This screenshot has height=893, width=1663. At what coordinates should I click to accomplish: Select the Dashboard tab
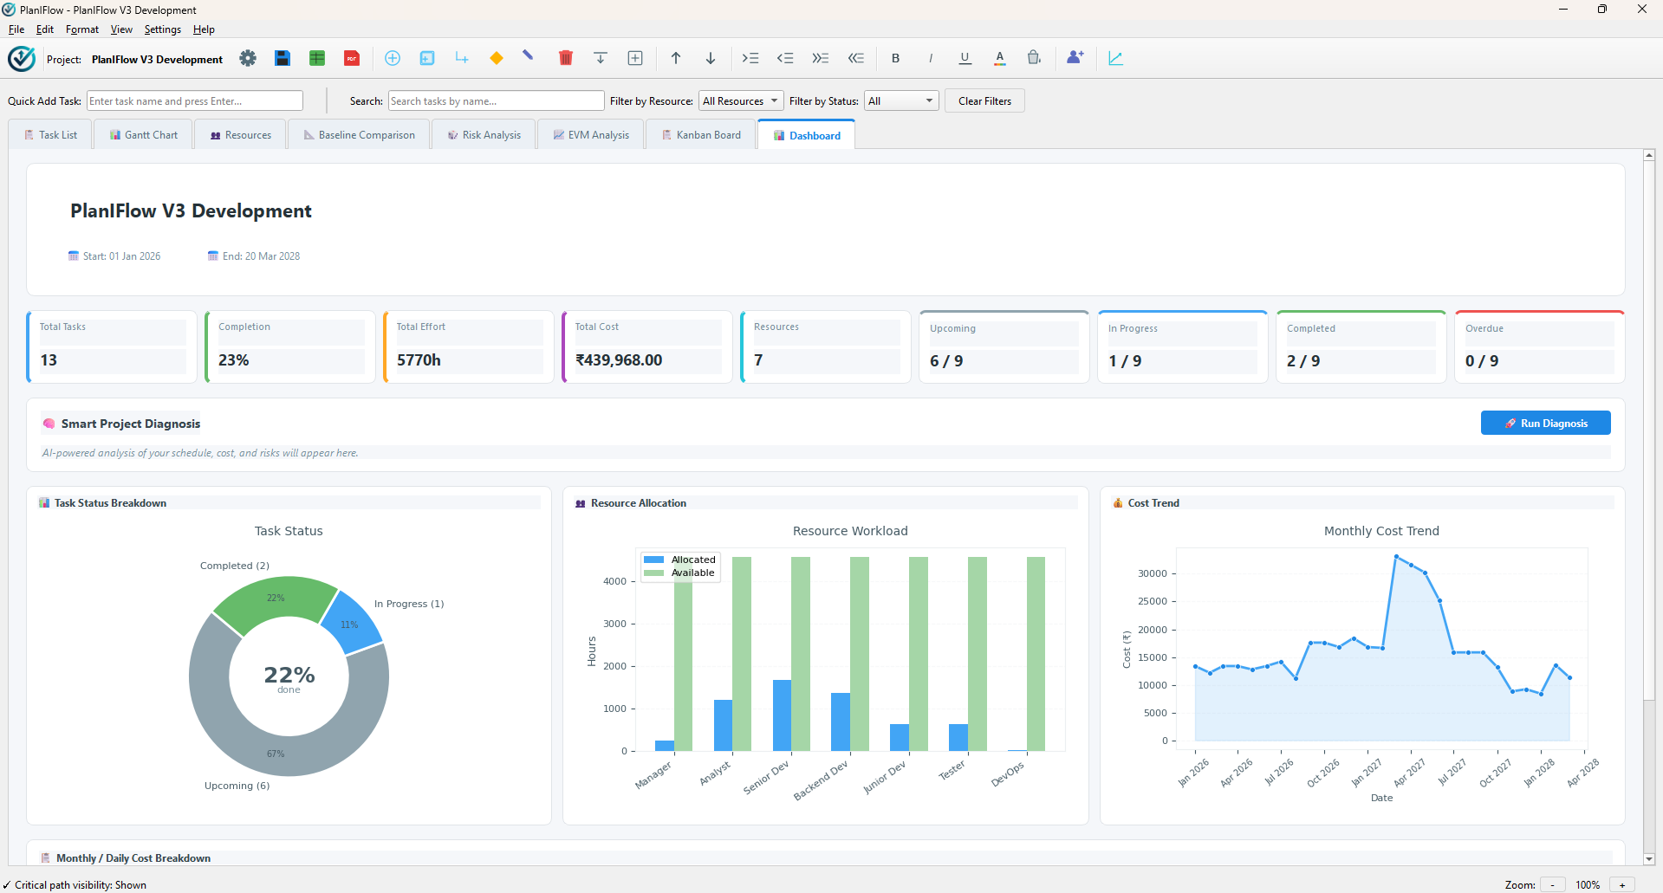pos(806,135)
